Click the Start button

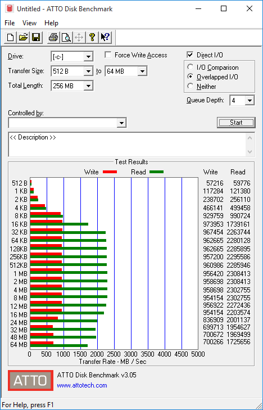coord(236,123)
